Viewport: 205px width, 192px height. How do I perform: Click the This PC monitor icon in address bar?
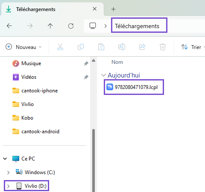[x=93, y=26]
